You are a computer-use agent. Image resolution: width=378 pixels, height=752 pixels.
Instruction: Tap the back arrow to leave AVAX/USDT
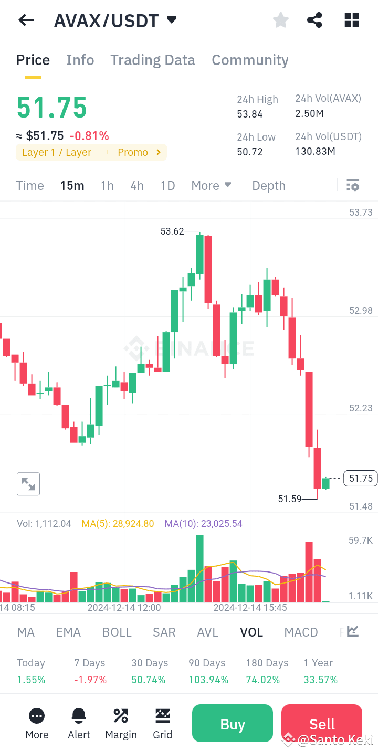coord(26,20)
